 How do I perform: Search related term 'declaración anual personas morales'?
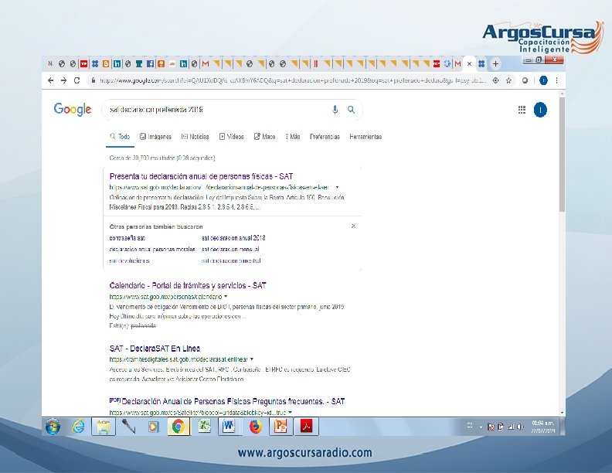152,249
